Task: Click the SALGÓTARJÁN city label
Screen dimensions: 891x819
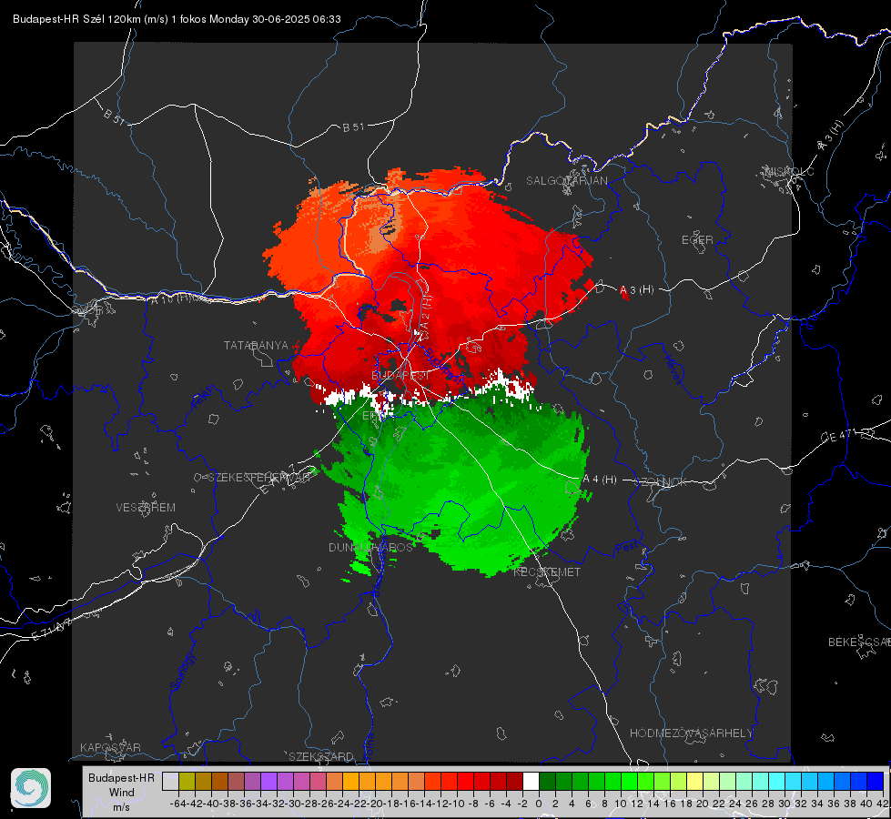Action: click(x=566, y=181)
